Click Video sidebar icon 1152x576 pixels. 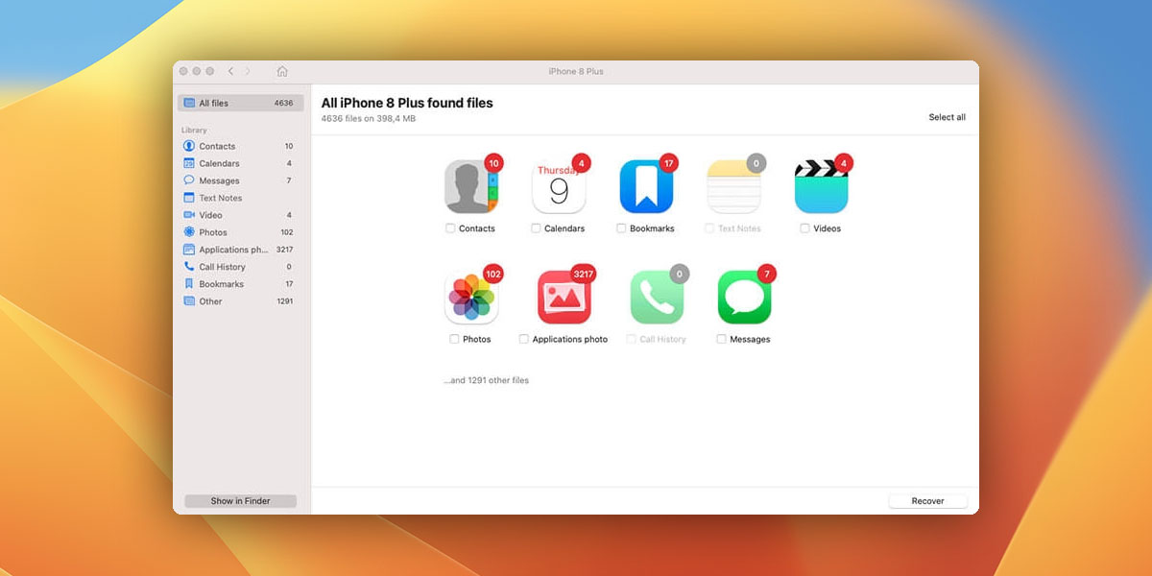[x=189, y=215]
